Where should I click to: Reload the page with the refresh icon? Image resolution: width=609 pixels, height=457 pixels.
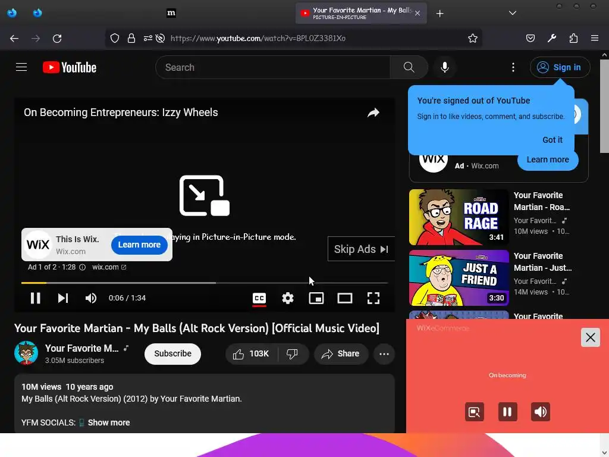(57, 39)
